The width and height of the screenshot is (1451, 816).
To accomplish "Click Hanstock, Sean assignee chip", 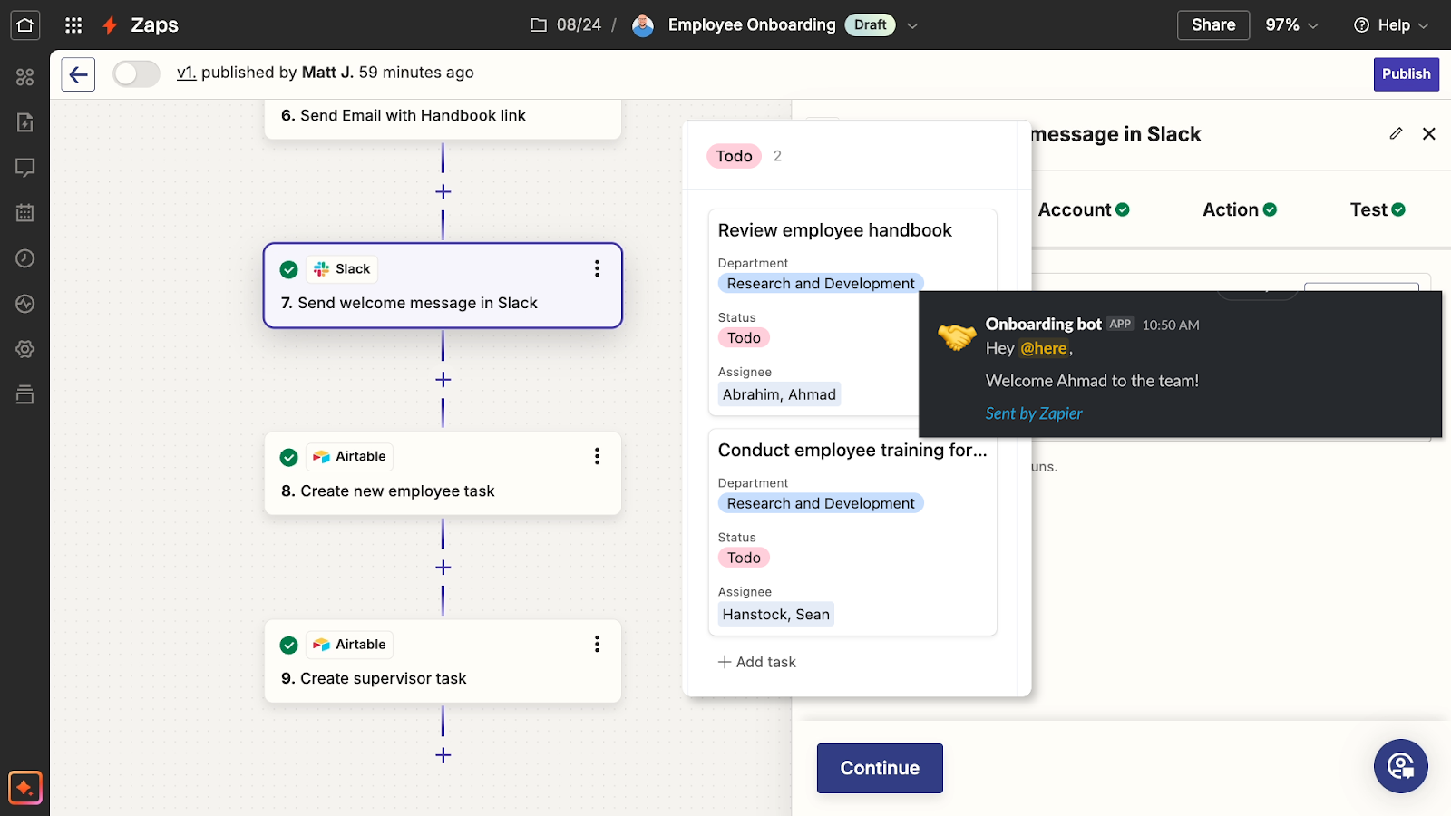I will (x=775, y=615).
